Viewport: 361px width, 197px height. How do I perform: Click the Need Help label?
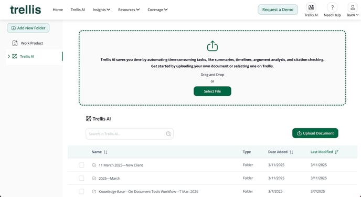click(x=332, y=15)
